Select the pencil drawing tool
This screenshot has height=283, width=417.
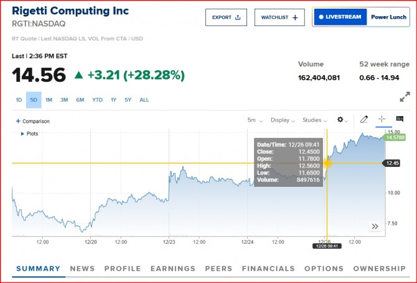364,119
